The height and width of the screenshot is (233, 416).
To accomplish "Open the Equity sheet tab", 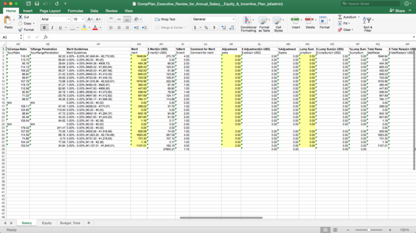I will point(47,223).
